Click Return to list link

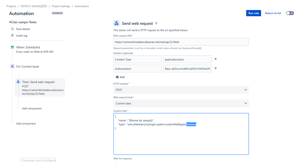point(273,13)
